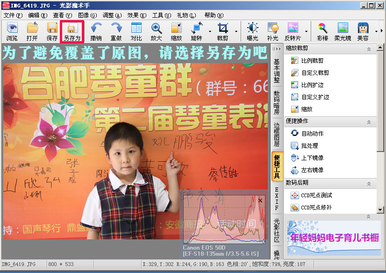Choose 自定义扩边 custom border expand
The width and height of the screenshot is (386, 273).
click(310, 97)
